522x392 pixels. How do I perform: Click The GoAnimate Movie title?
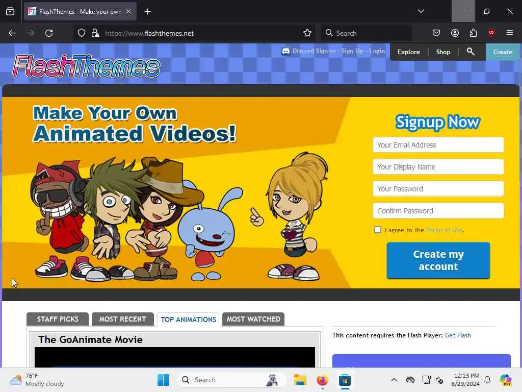pyautogui.click(x=90, y=339)
